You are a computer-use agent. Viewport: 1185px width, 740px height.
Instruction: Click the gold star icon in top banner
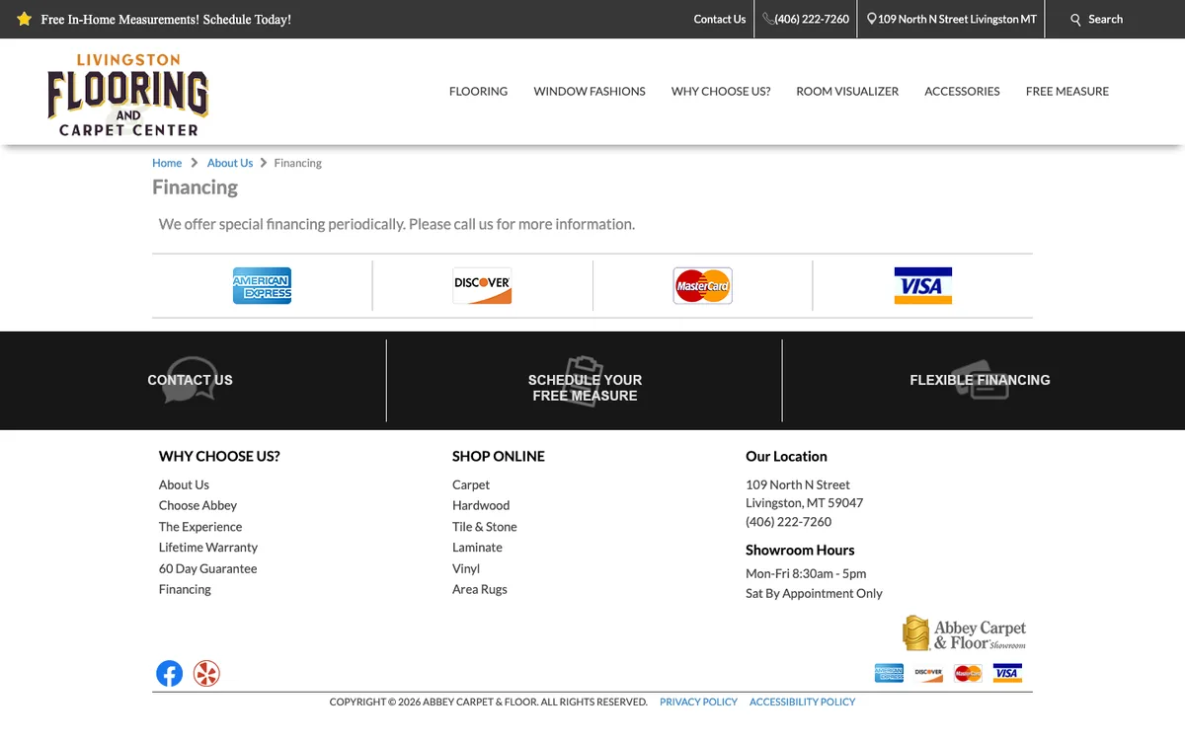25,19
